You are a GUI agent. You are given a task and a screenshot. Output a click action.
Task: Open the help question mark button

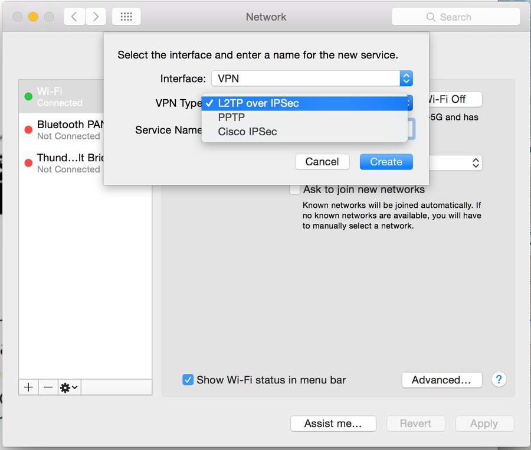click(x=499, y=380)
